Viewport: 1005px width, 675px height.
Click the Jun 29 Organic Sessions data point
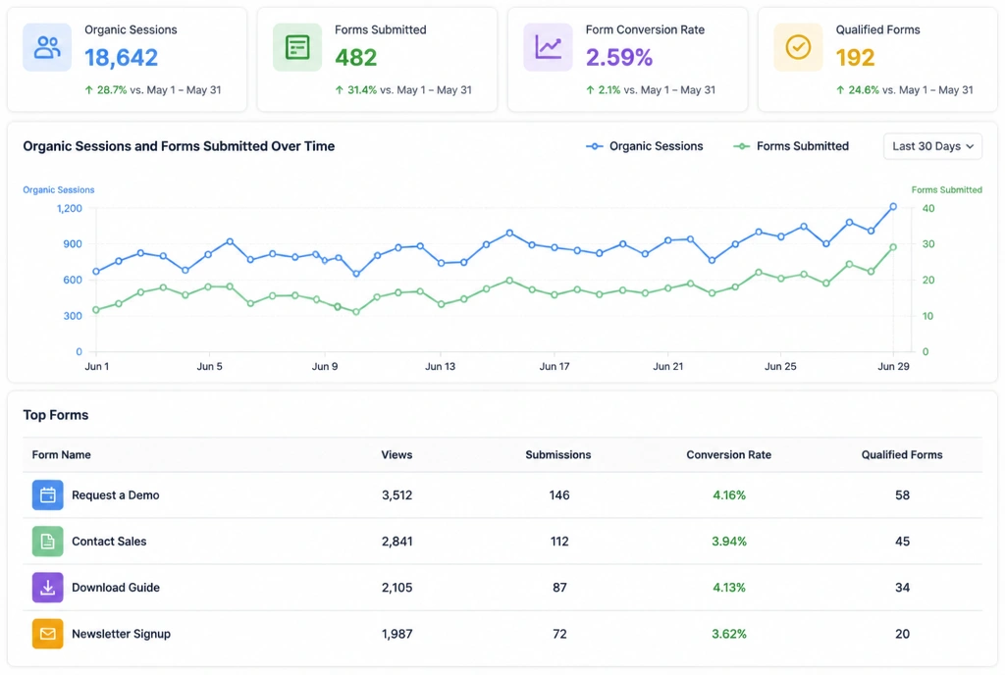pos(893,207)
